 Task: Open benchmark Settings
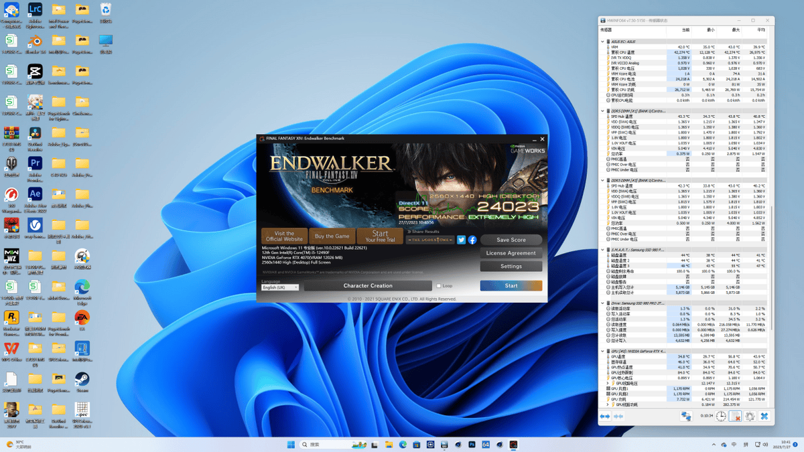[x=511, y=267]
